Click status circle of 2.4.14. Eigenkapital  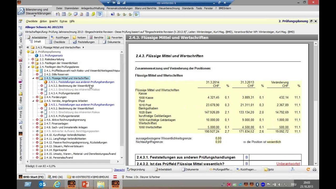point(37,150)
